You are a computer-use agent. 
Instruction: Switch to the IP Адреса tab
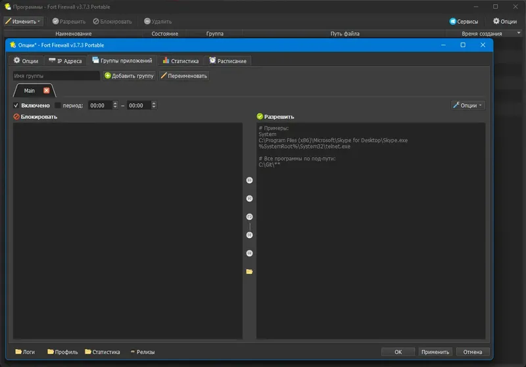pyautogui.click(x=64, y=61)
